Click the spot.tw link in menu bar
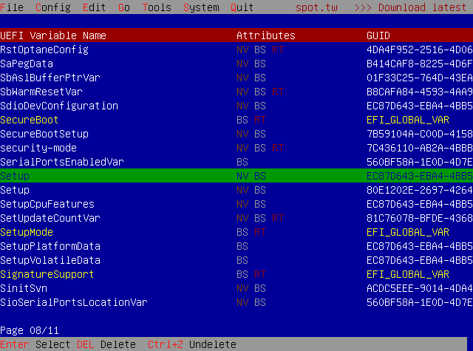 coord(316,7)
